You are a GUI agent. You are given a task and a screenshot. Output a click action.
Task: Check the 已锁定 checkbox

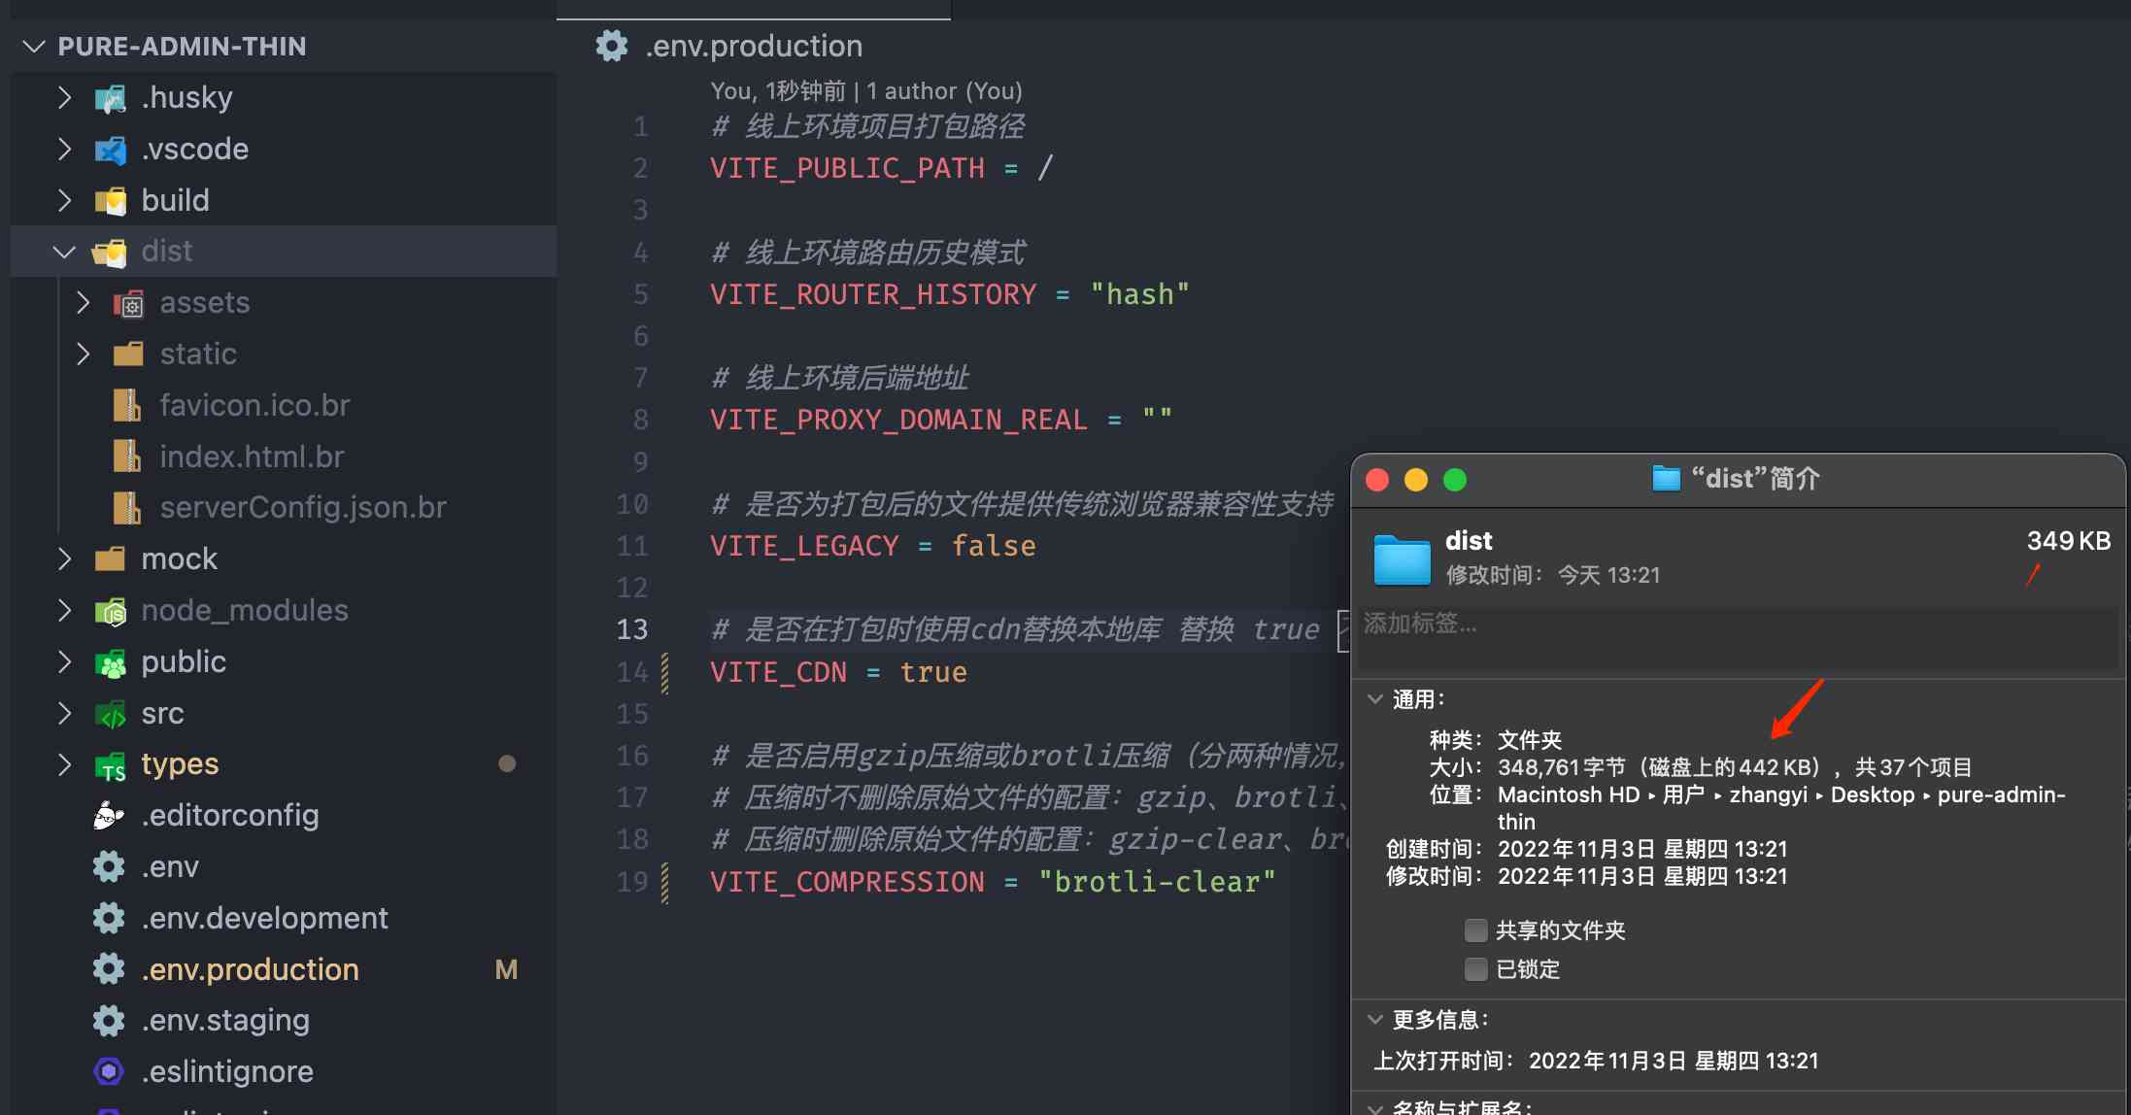[x=1475, y=969]
